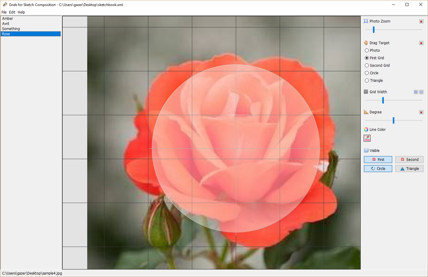Click the pencil app icon in the title bar

click(x=5, y=5)
